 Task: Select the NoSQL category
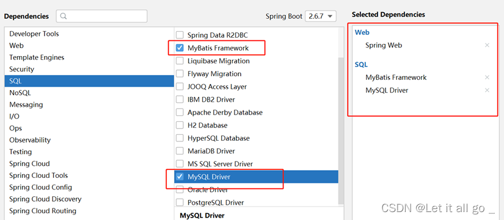89,93
